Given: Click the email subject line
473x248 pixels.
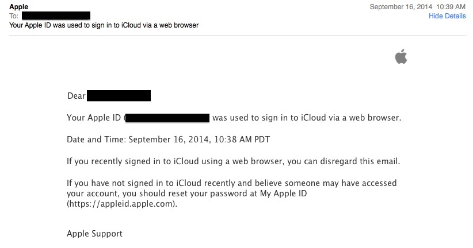Looking at the screenshot, I should click(104, 25).
